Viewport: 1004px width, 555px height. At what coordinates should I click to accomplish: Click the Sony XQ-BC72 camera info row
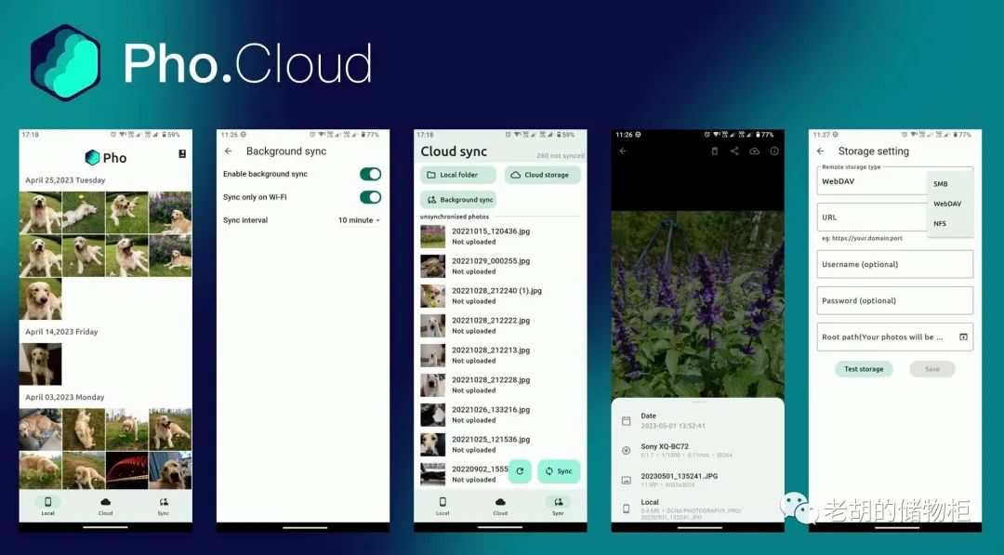[x=697, y=451]
